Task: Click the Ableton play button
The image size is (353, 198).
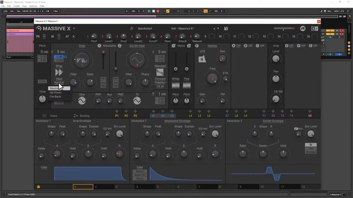Action: tap(149, 11)
